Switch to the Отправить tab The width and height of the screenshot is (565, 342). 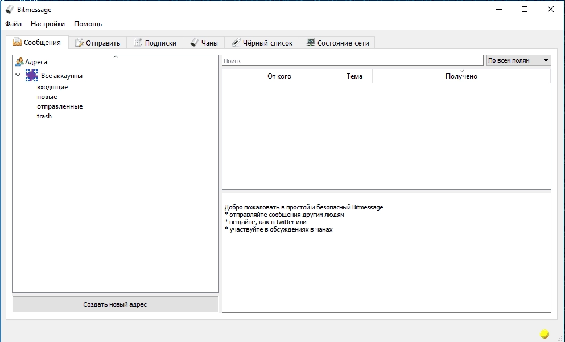coord(98,43)
